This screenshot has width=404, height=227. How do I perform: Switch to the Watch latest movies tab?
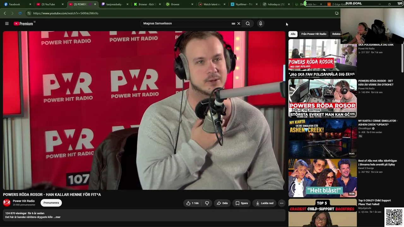pyautogui.click(x=212, y=4)
